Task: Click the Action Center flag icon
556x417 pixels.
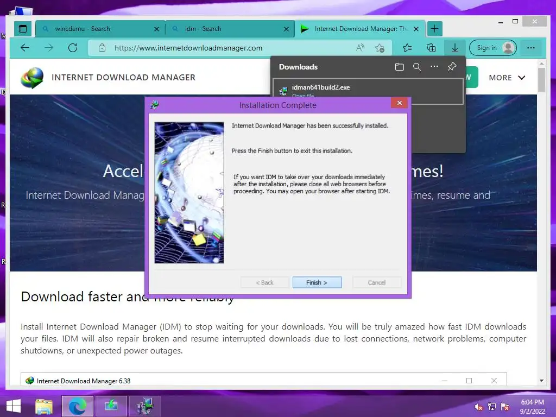Action: pos(505,407)
